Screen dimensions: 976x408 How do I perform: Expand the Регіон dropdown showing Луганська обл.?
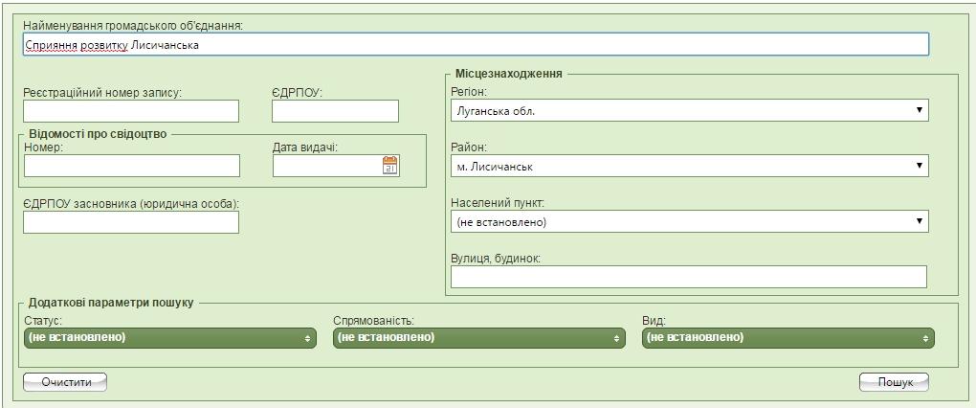689,111
